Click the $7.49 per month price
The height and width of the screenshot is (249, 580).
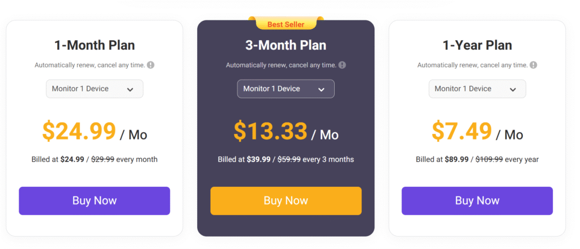pos(462,132)
